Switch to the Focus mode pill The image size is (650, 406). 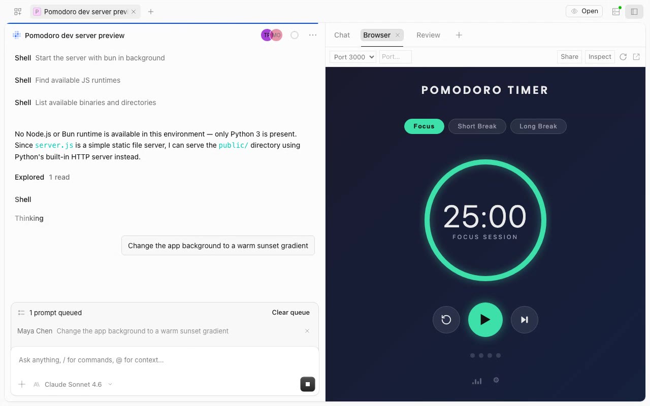tap(424, 126)
